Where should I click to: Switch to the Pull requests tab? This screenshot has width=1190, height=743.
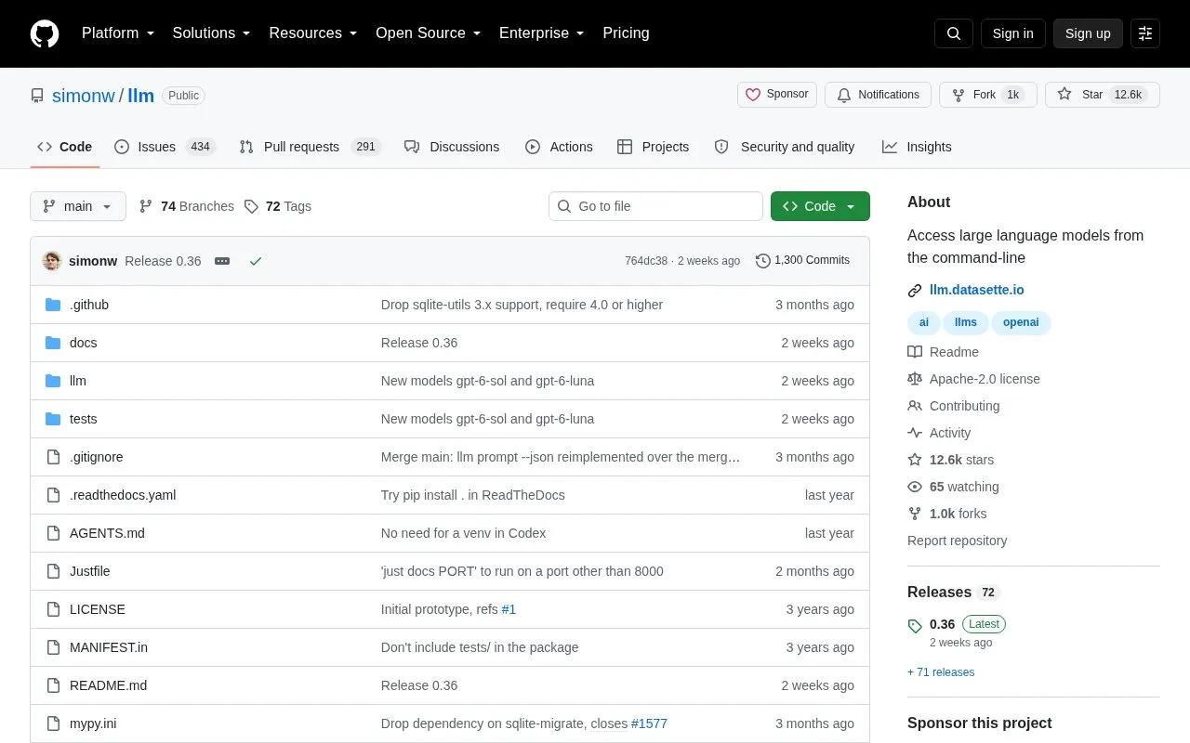tap(311, 147)
